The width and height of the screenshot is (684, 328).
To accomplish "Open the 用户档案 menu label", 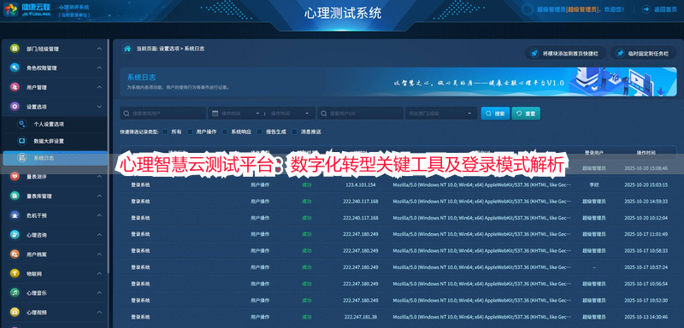I will [37, 255].
